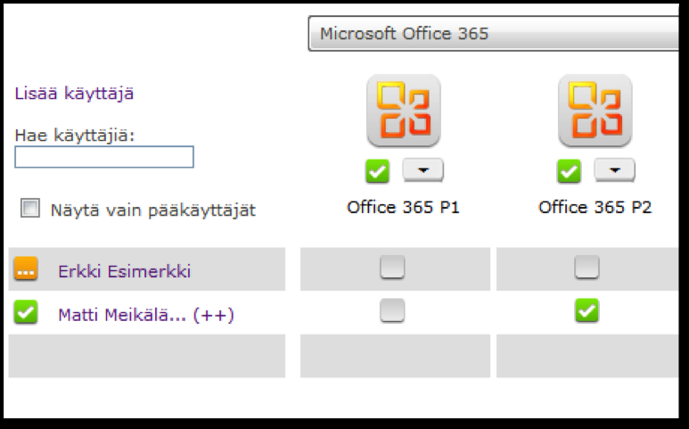This screenshot has height=429, width=689.
Task: Click the green checkmark under Office 365 P1
Action: [377, 171]
